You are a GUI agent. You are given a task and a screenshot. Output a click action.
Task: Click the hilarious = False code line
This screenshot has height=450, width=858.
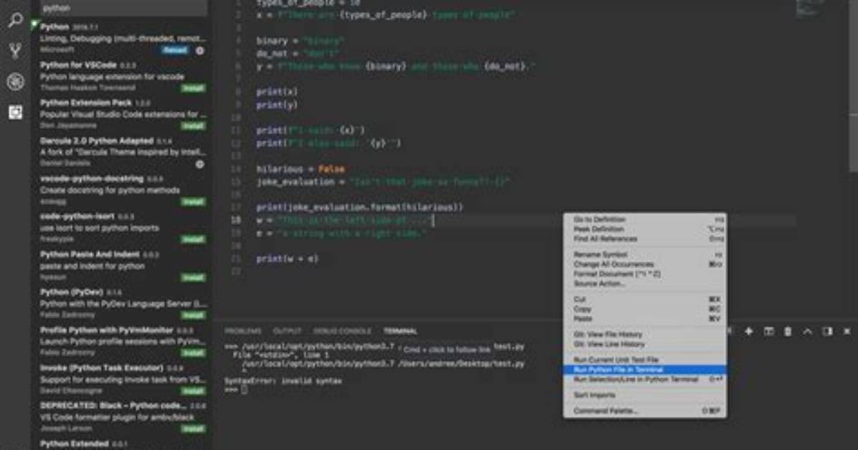coord(301,170)
